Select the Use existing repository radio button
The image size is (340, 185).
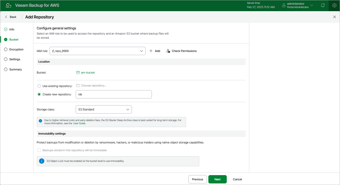pos(39,86)
